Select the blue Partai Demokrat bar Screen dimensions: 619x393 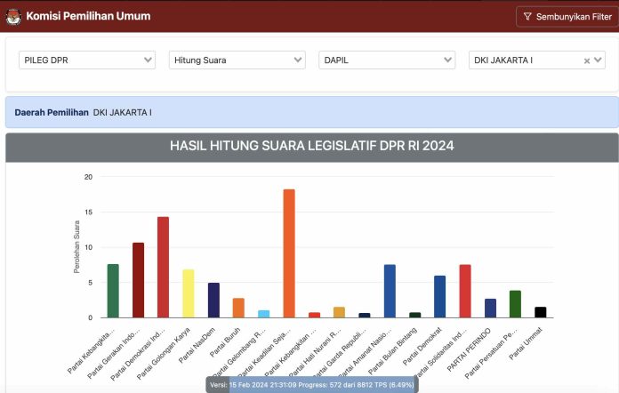click(x=439, y=297)
